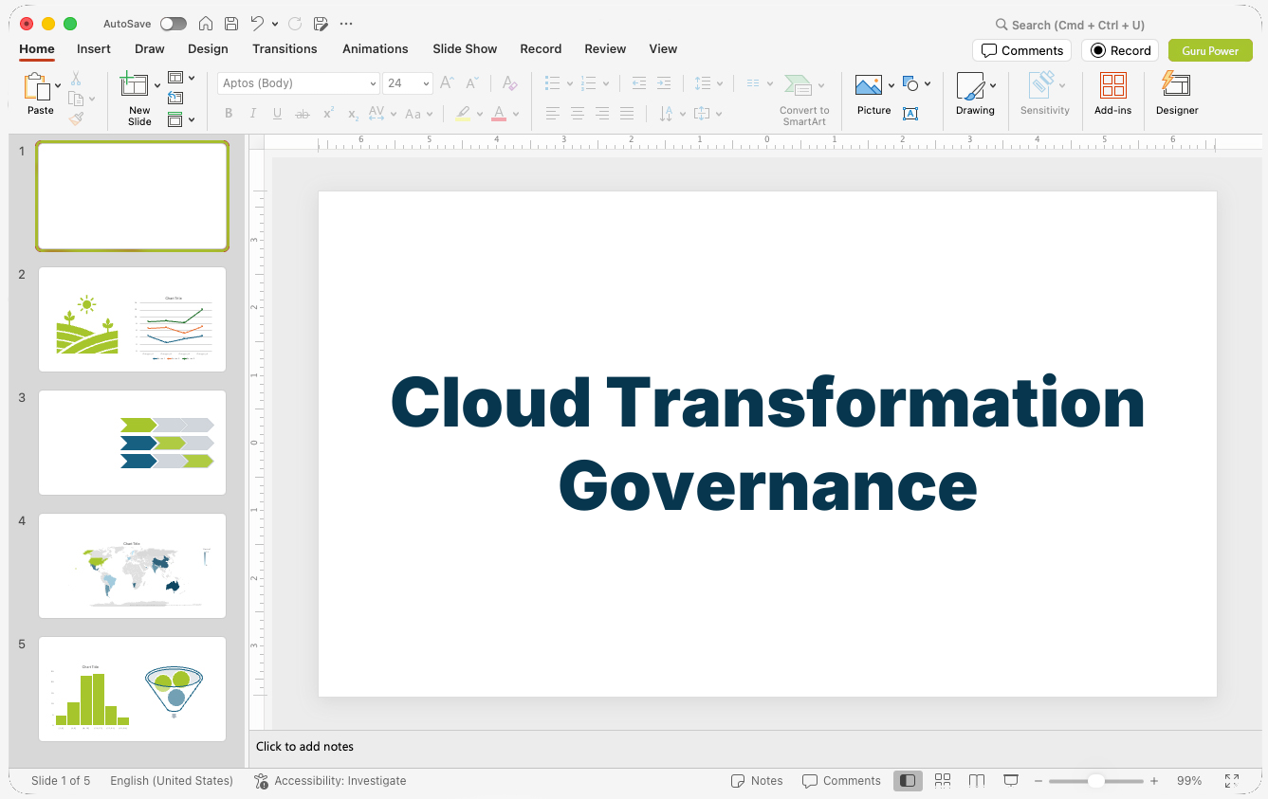Increase font size with the larger A
Viewport: 1268px width, 799px height.
447,83
